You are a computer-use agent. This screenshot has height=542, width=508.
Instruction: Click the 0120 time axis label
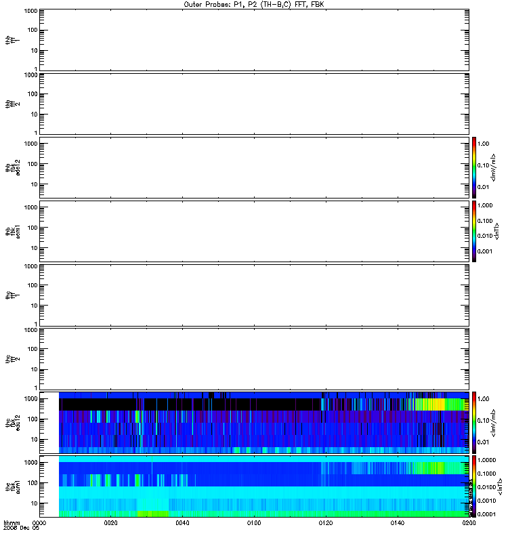click(x=326, y=523)
